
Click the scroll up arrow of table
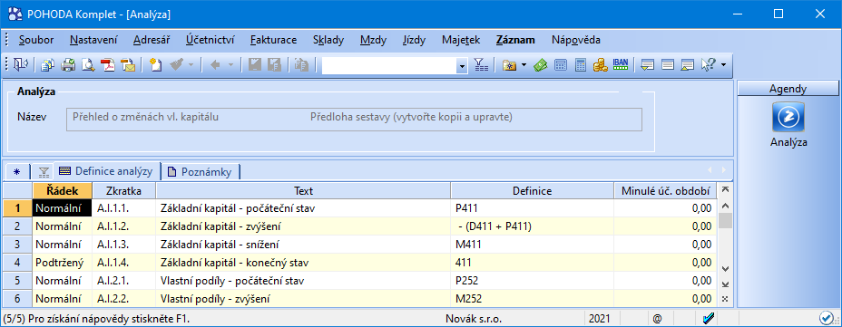click(x=726, y=206)
